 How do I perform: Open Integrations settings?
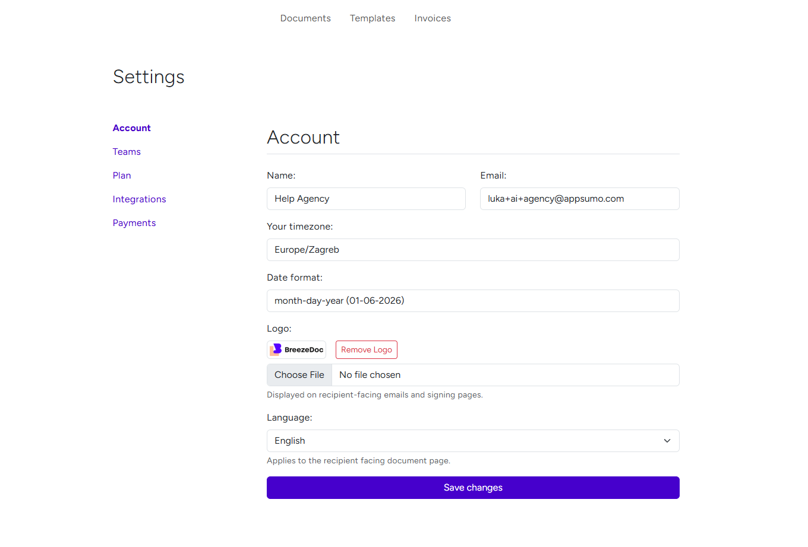click(x=139, y=199)
